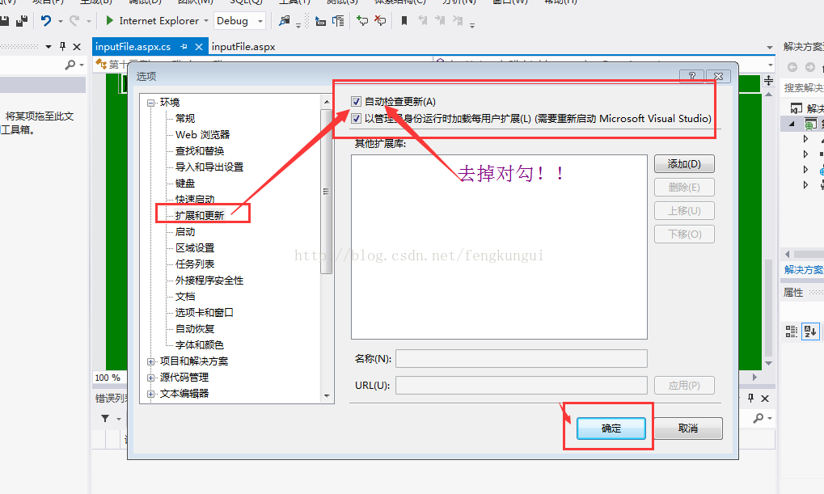Image resolution: width=824 pixels, height=494 pixels.
Task: Click the 下移(O) button
Action: (x=684, y=234)
